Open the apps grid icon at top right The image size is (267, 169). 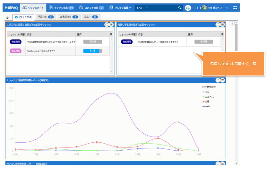click(235, 8)
